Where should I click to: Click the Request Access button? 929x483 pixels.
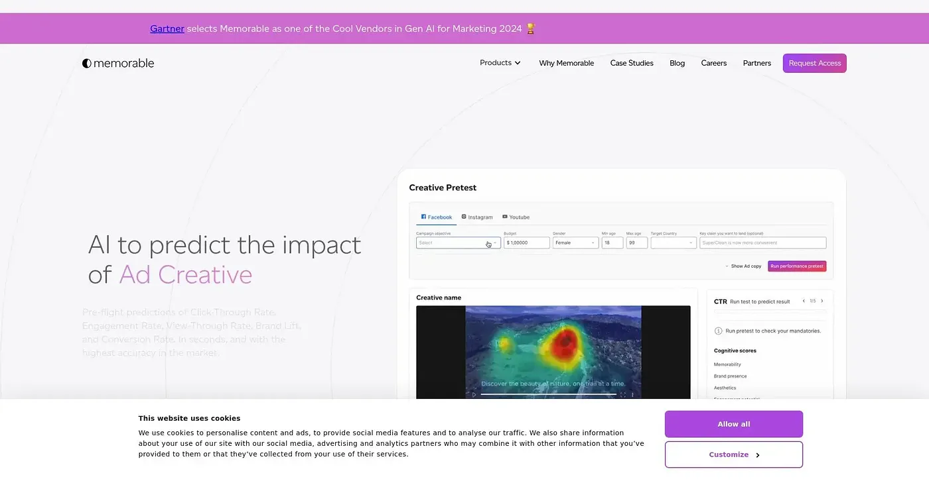point(815,63)
